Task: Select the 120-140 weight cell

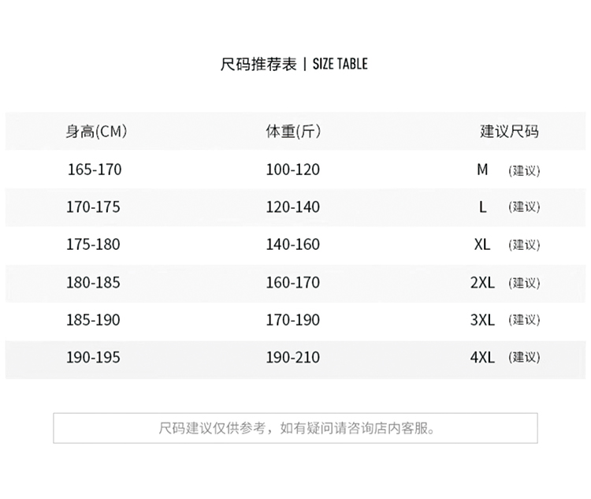Action: click(x=293, y=207)
